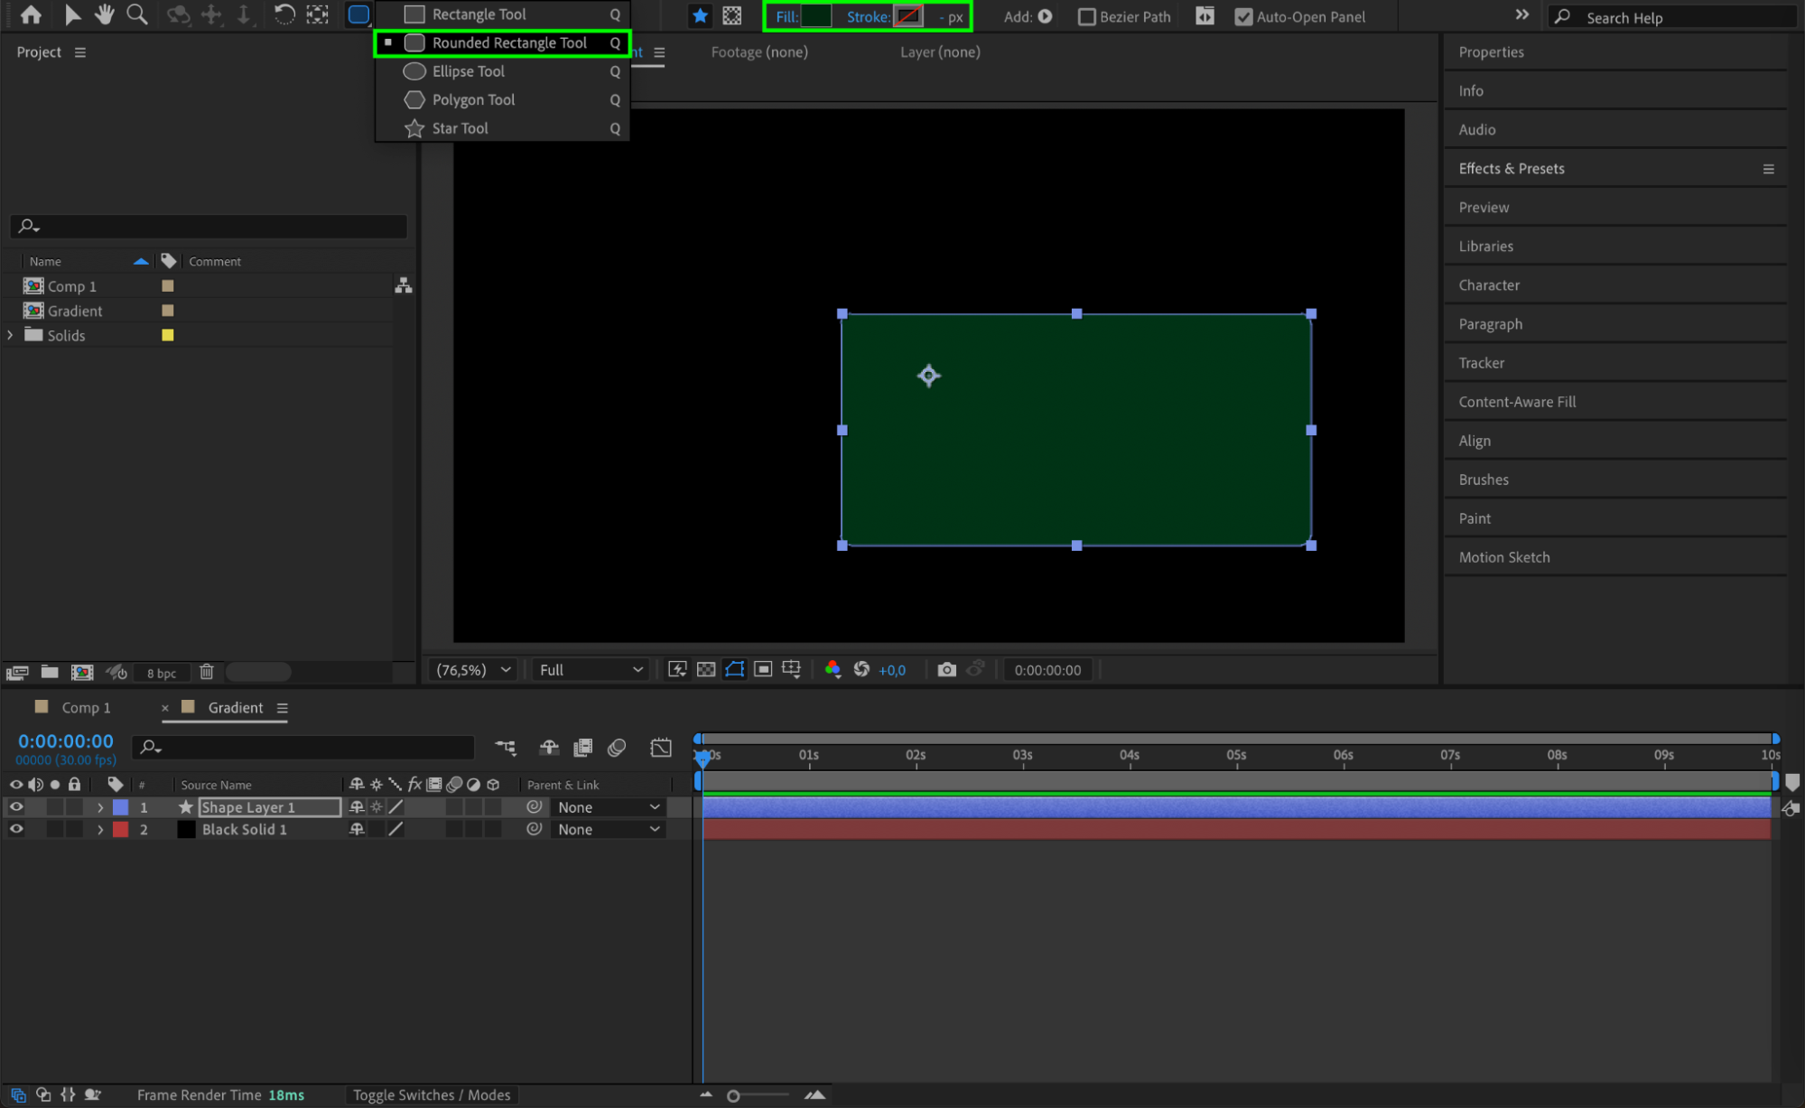Switch to the Comp 1 timeline tab

86,707
